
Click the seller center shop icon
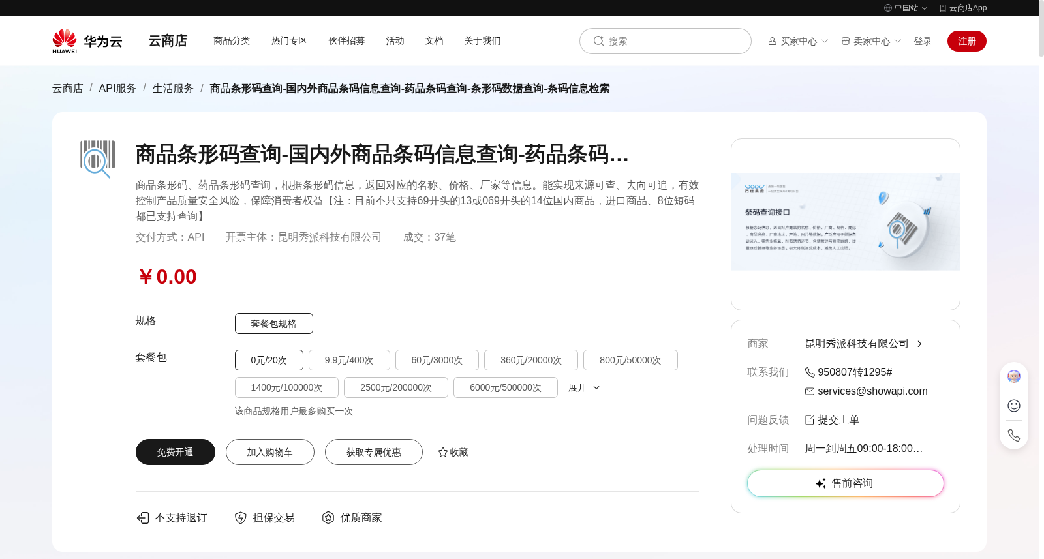[x=846, y=41]
